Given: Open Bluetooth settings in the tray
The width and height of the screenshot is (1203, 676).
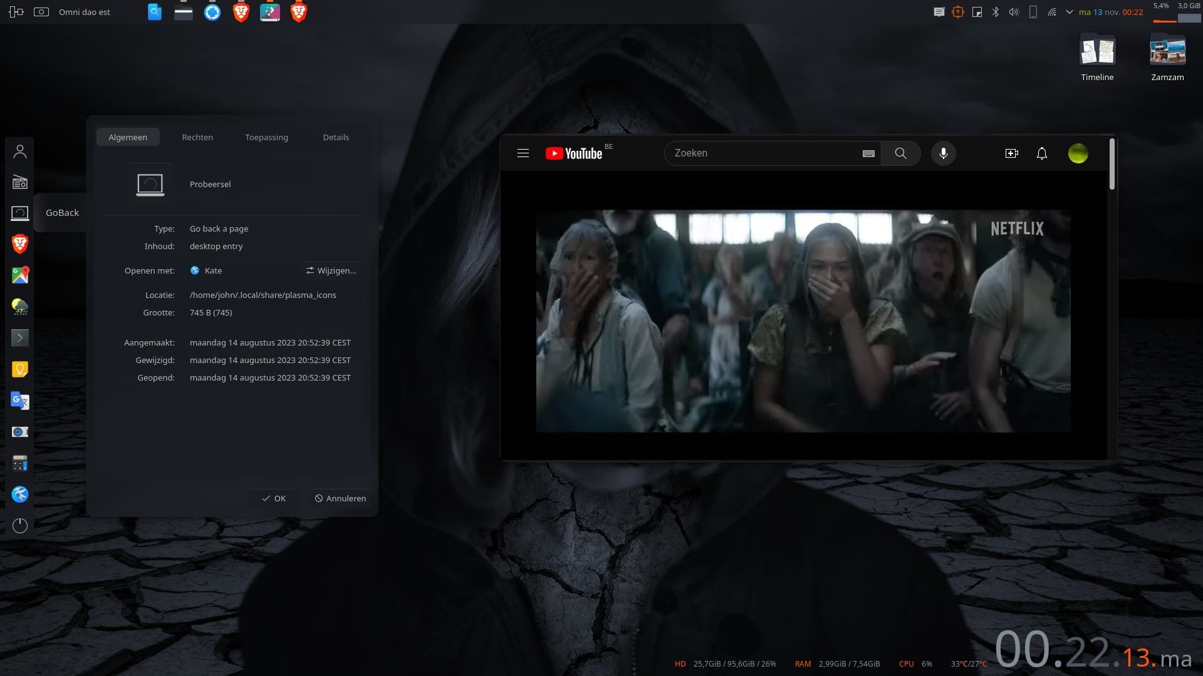Looking at the screenshot, I should click(996, 12).
